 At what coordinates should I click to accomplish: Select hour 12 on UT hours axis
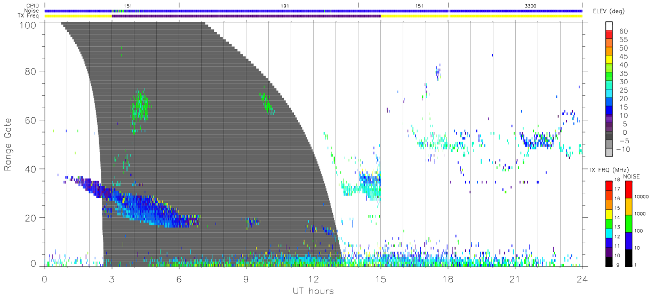(313, 279)
